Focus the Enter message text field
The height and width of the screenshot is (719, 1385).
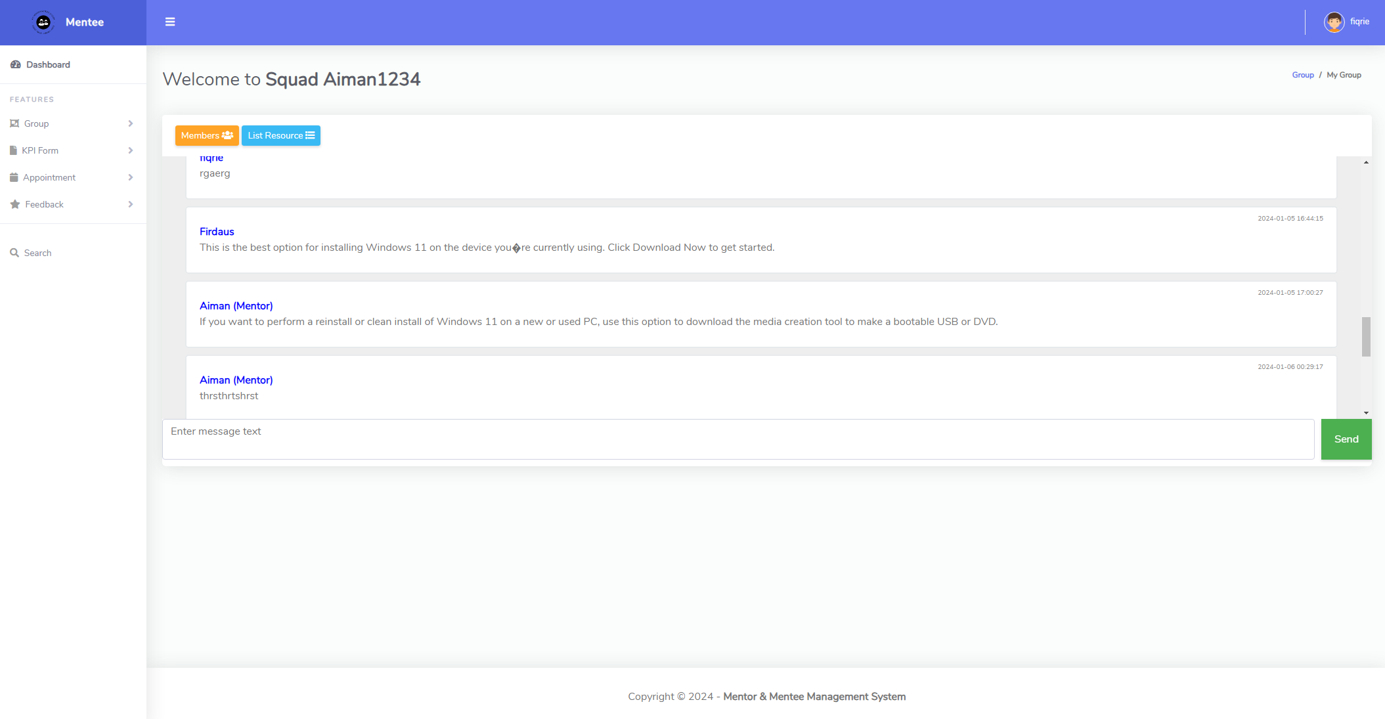pyautogui.click(x=737, y=439)
